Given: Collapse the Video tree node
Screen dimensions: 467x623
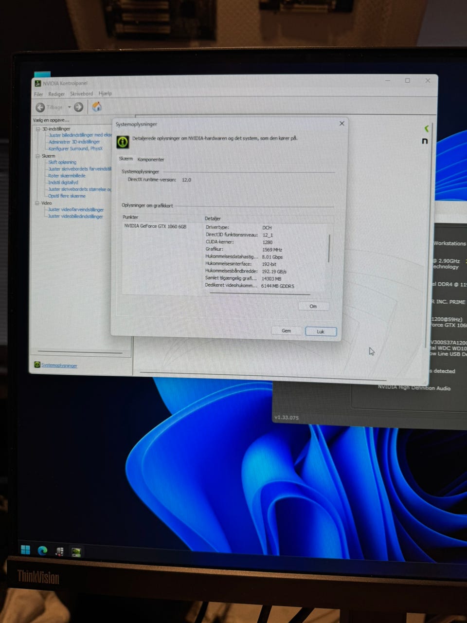Looking at the screenshot, I should [37, 203].
